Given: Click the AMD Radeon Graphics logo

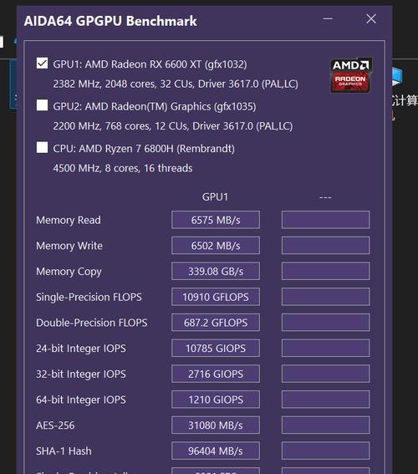Looking at the screenshot, I should point(350,75).
